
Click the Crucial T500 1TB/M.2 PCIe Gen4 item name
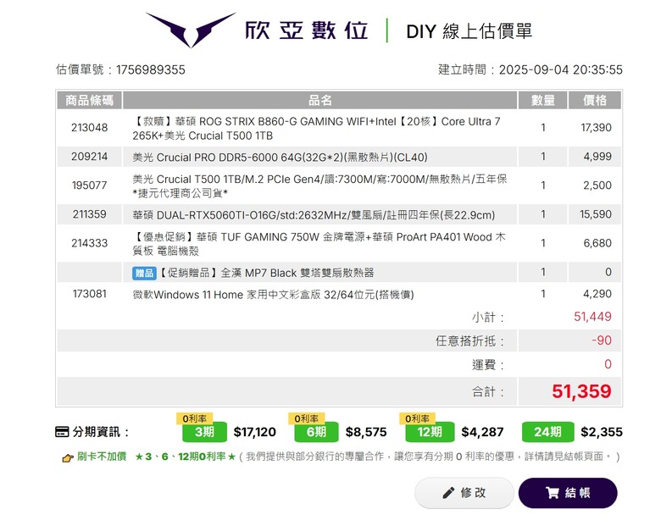click(319, 186)
